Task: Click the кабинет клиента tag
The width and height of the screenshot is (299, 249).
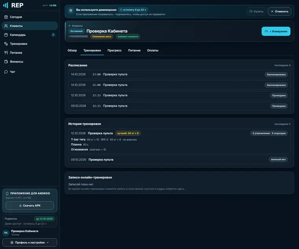Action: tap(128, 37)
